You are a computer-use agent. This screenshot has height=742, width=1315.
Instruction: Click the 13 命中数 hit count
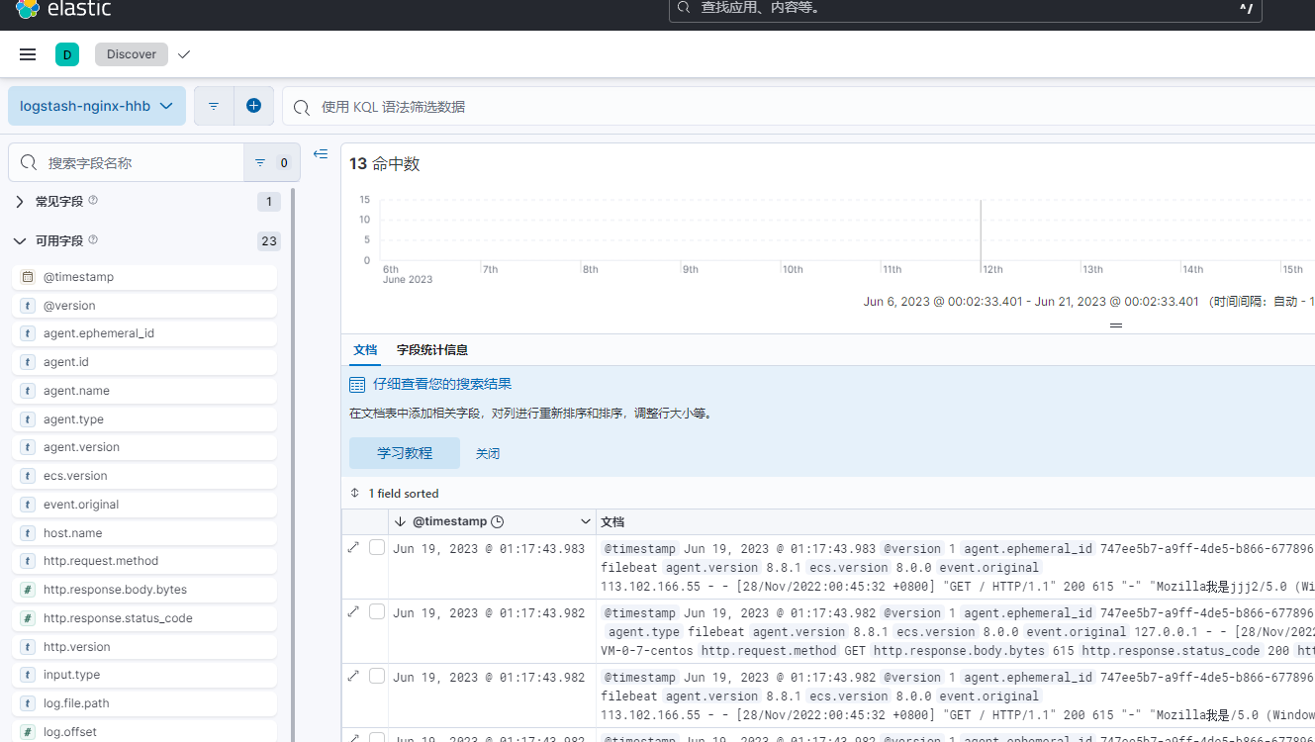[x=385, y=164]
